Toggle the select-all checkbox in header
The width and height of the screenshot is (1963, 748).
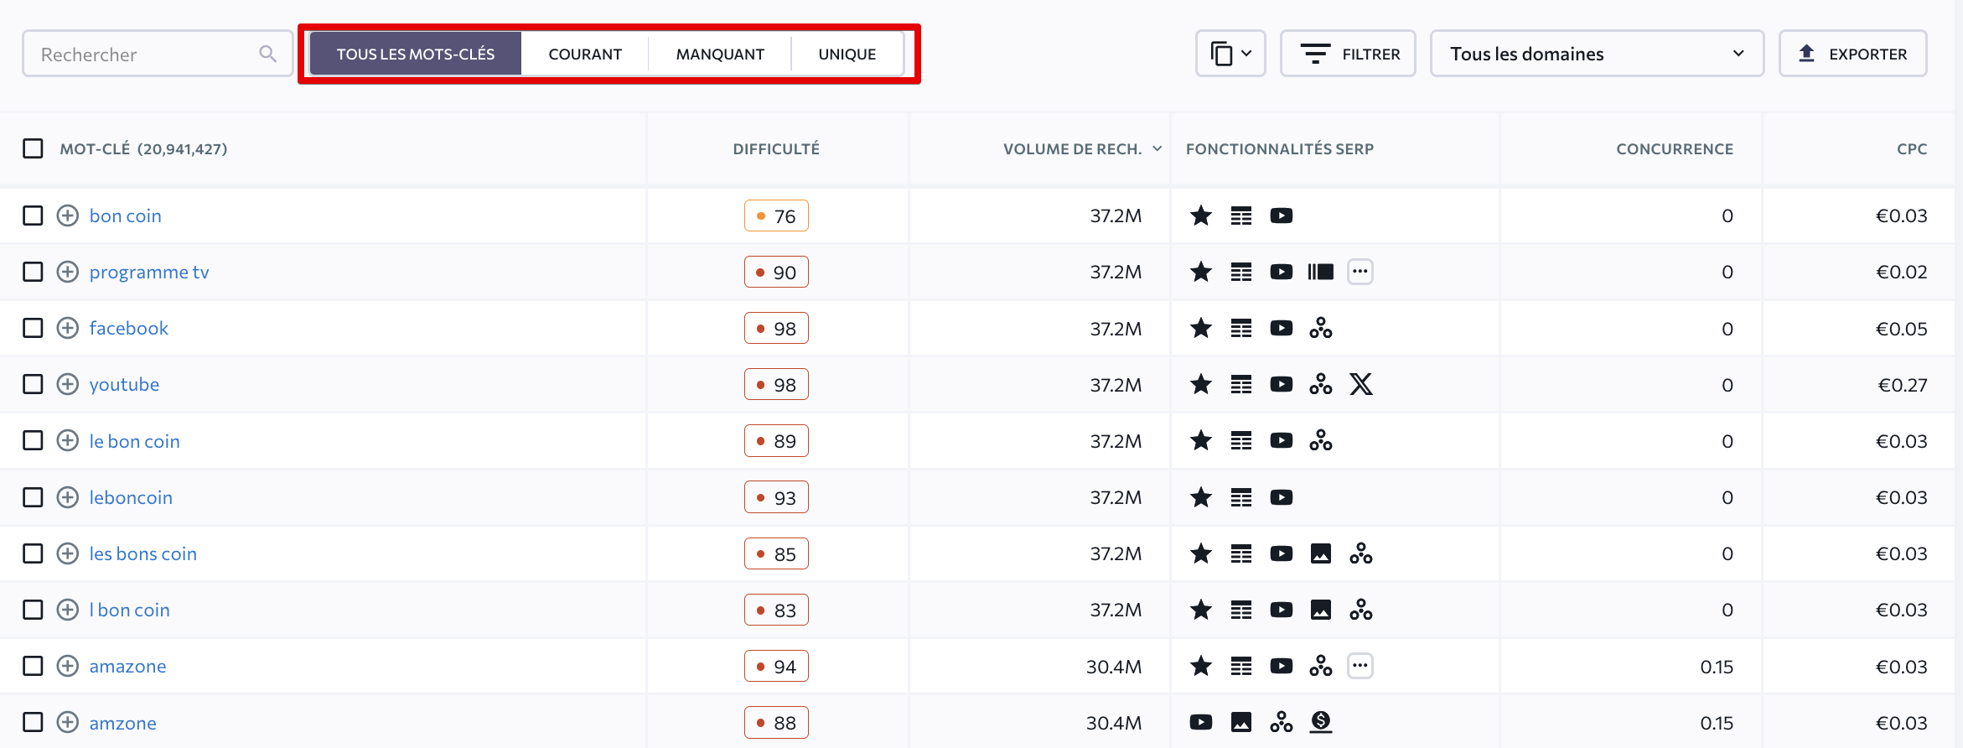coord(33,148)
